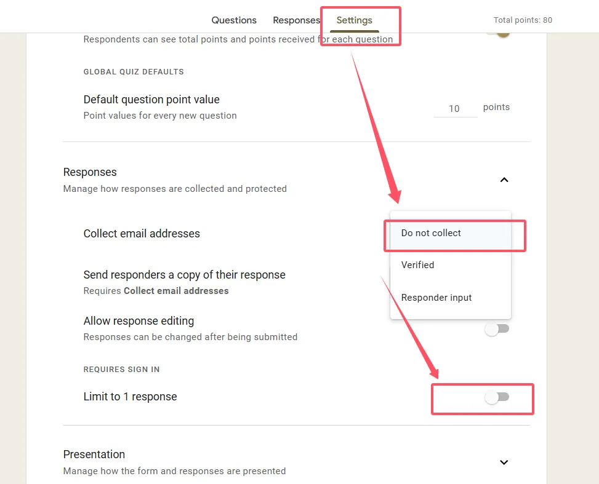Click the Responses section heading
The width and height of the screenshot is (599, 484).
click(90, 172)
